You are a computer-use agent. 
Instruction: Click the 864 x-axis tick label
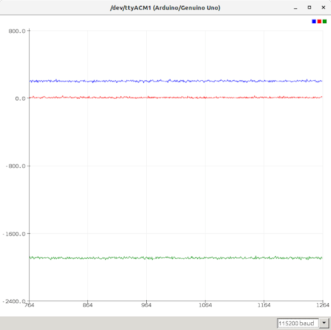87,305
